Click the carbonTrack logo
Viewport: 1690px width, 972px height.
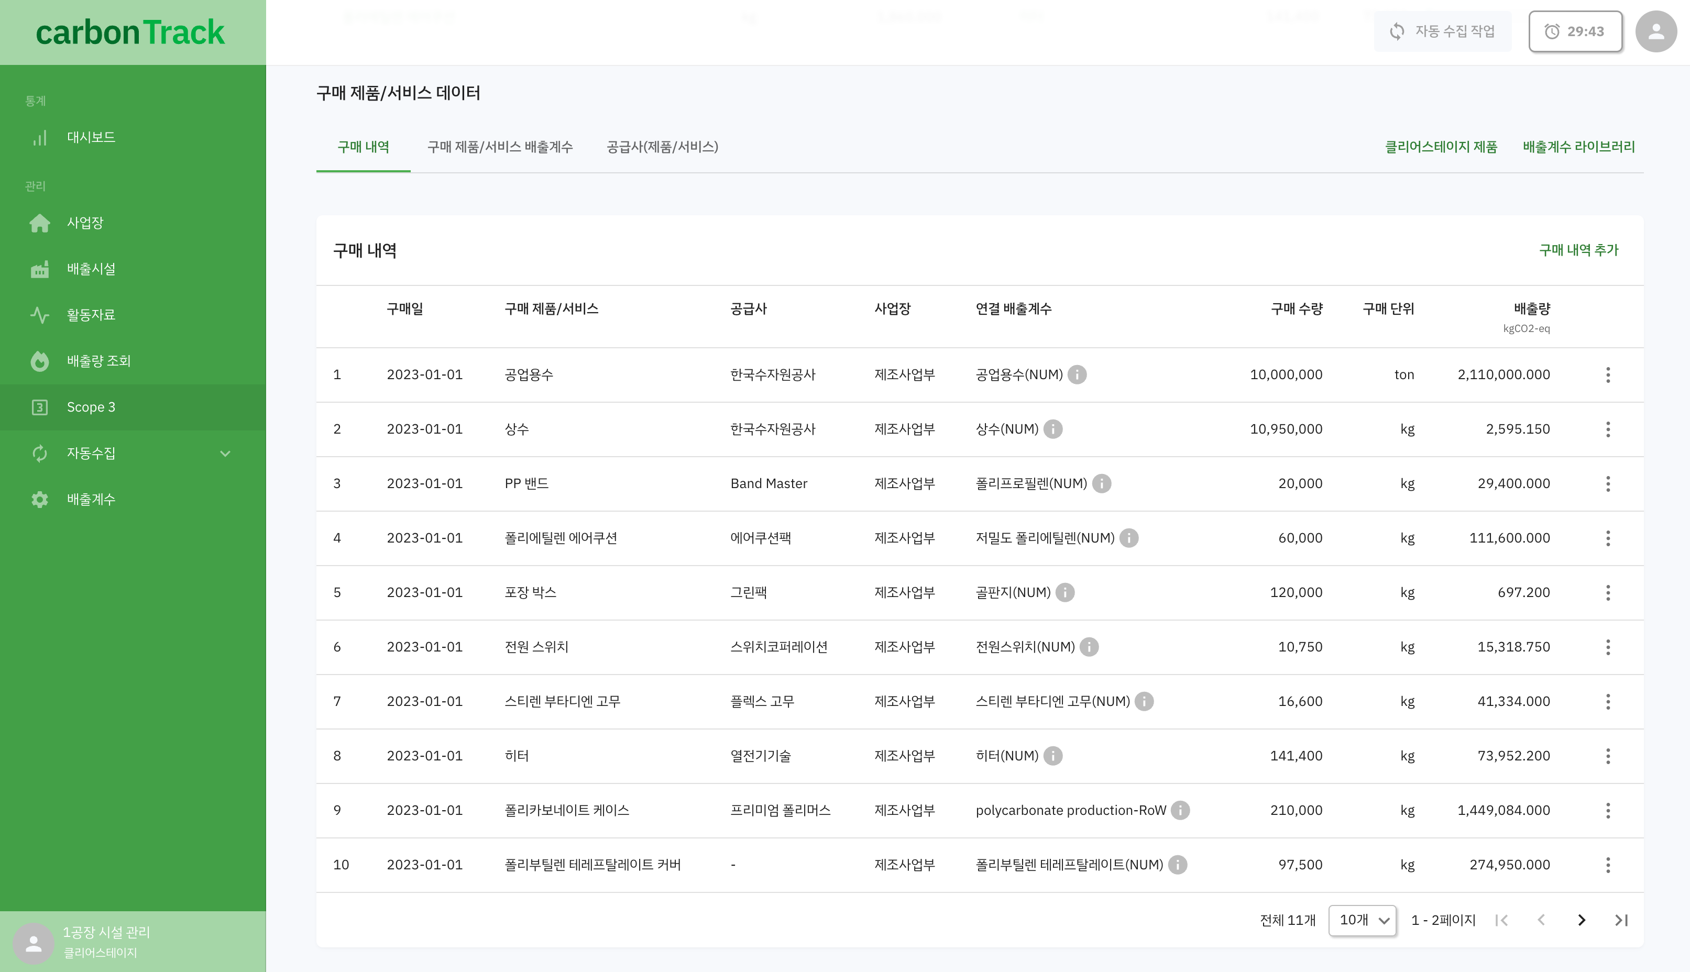click(130, 32)
